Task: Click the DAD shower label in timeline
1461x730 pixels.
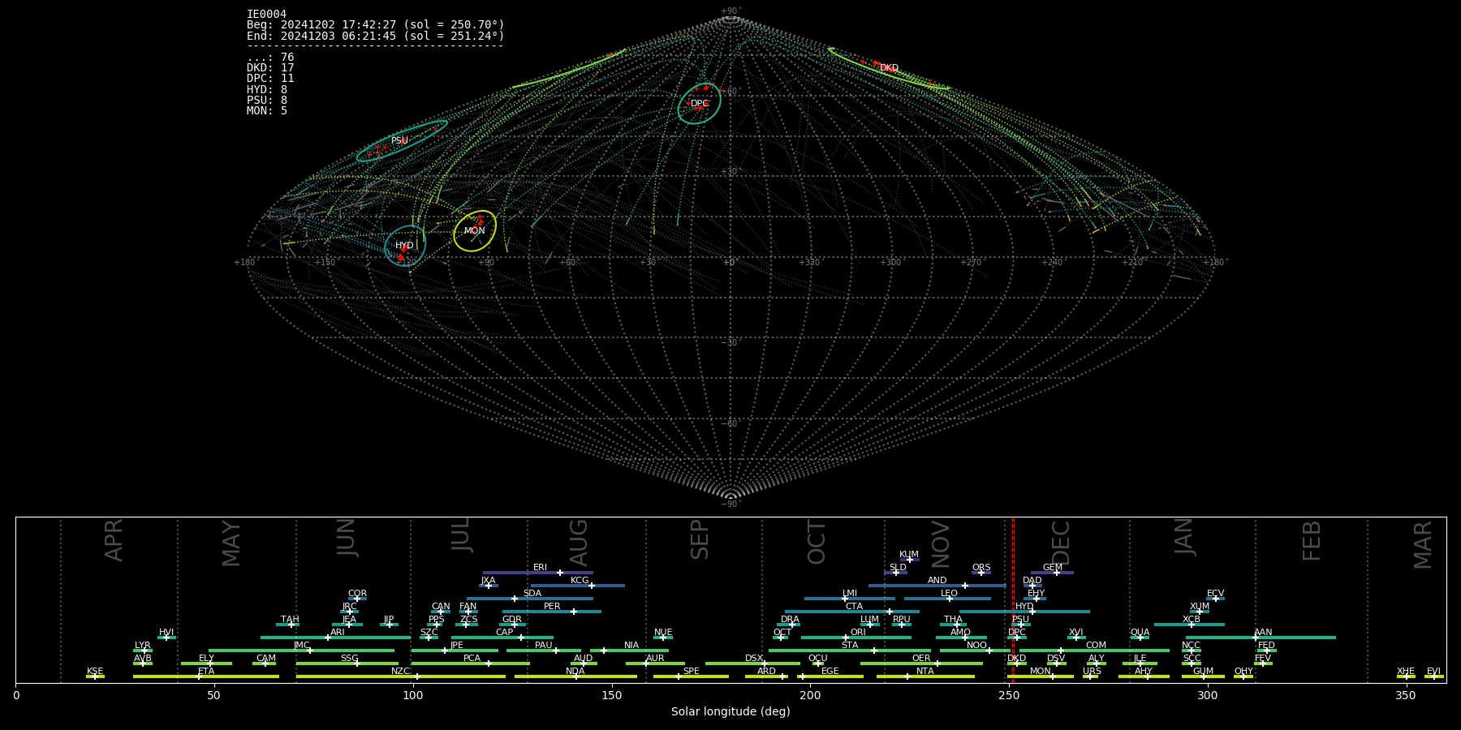Action: (x=1032, y=581)
